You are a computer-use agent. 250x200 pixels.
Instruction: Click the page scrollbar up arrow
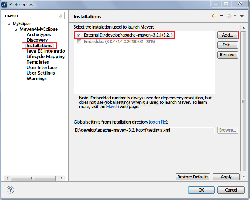(x=243, y=28)
